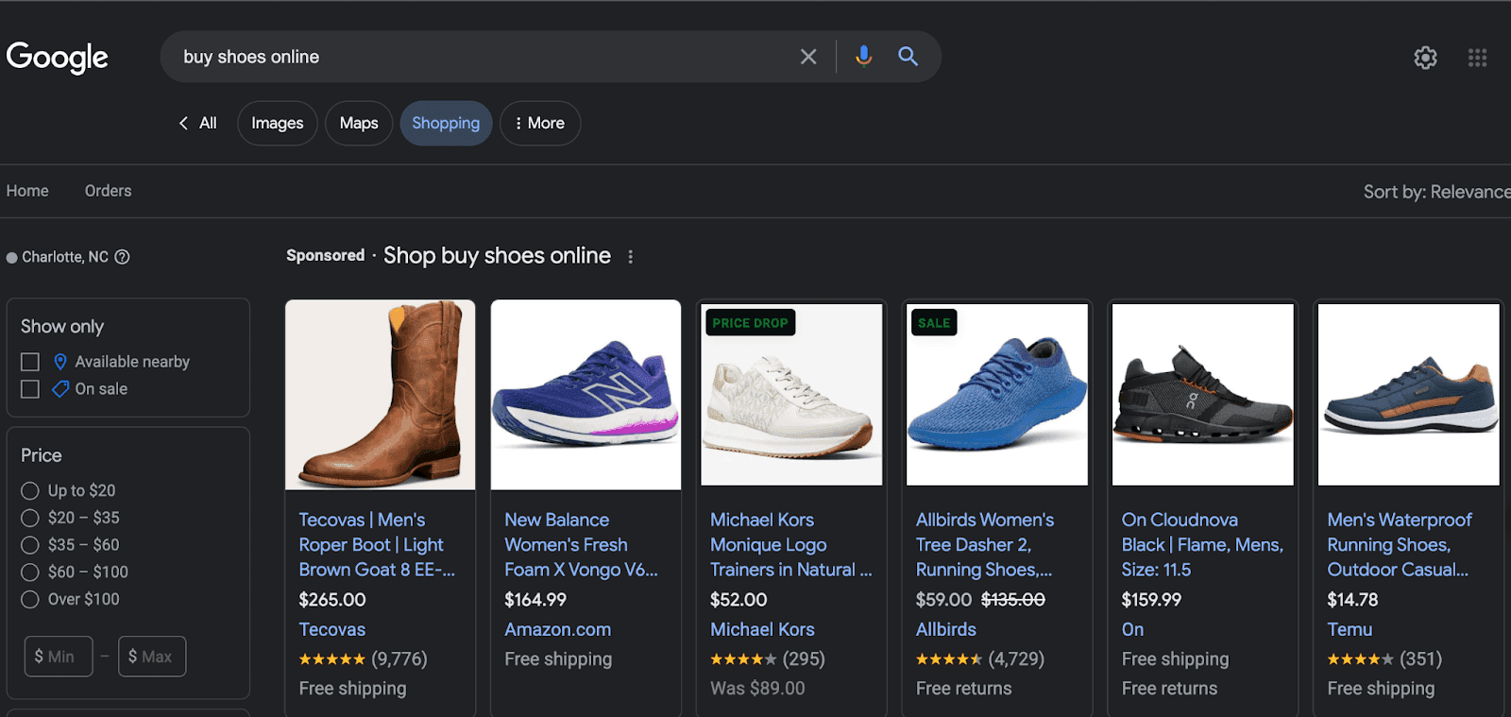Open On Cloudnova Black Flame listing title
The width and height of the screenshot is (1511, 717).
[1202, 545]
